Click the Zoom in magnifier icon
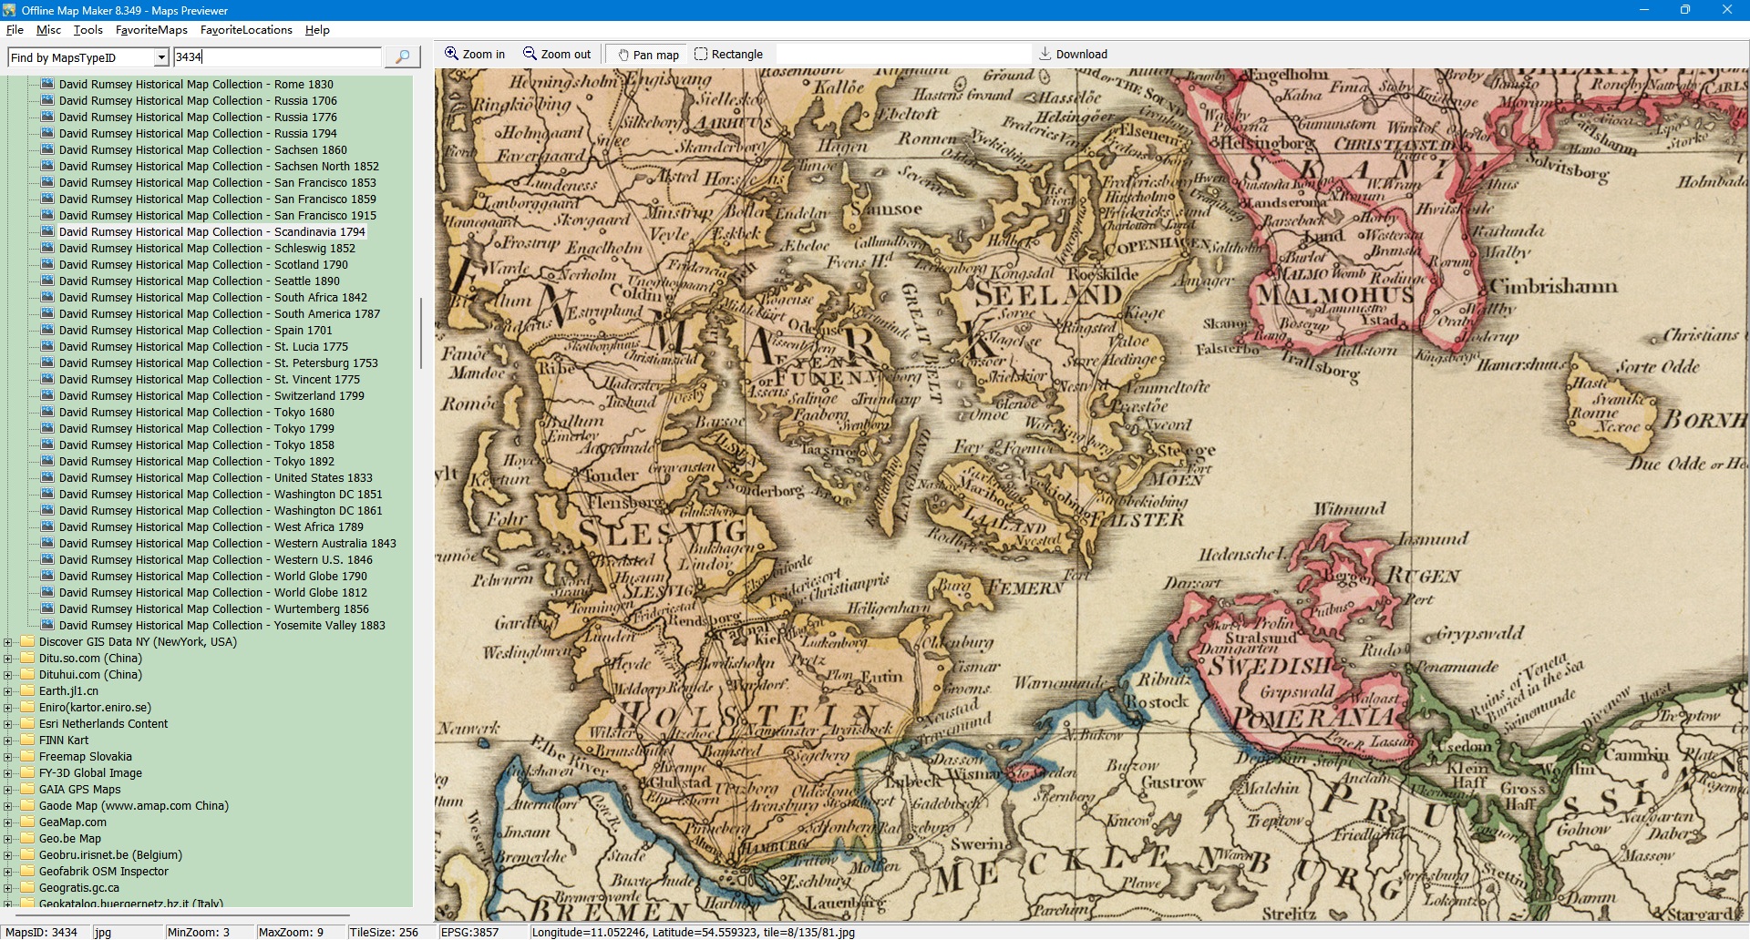Viewport: 1750px width, 940px height. point(451,54)
